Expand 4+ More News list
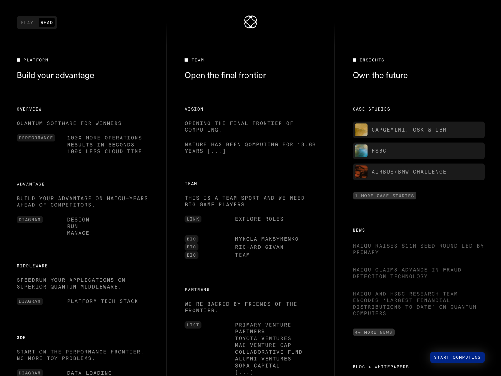The height and width of the screenshot is (376, 501). [373, 332]
